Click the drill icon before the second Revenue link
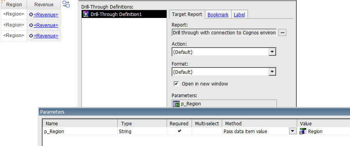The image size is (350, 146). (31, 25)
